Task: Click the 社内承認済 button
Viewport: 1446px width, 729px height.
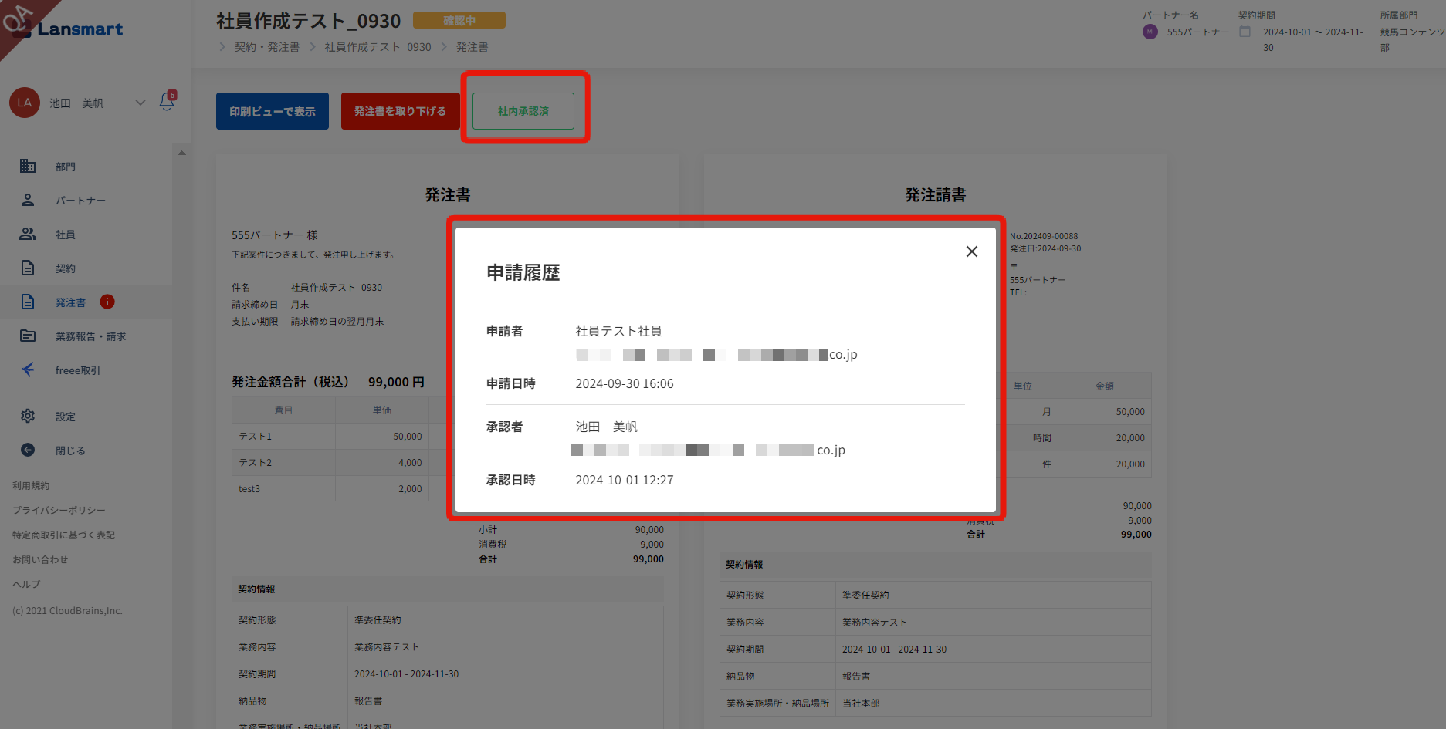Action: 523,111
